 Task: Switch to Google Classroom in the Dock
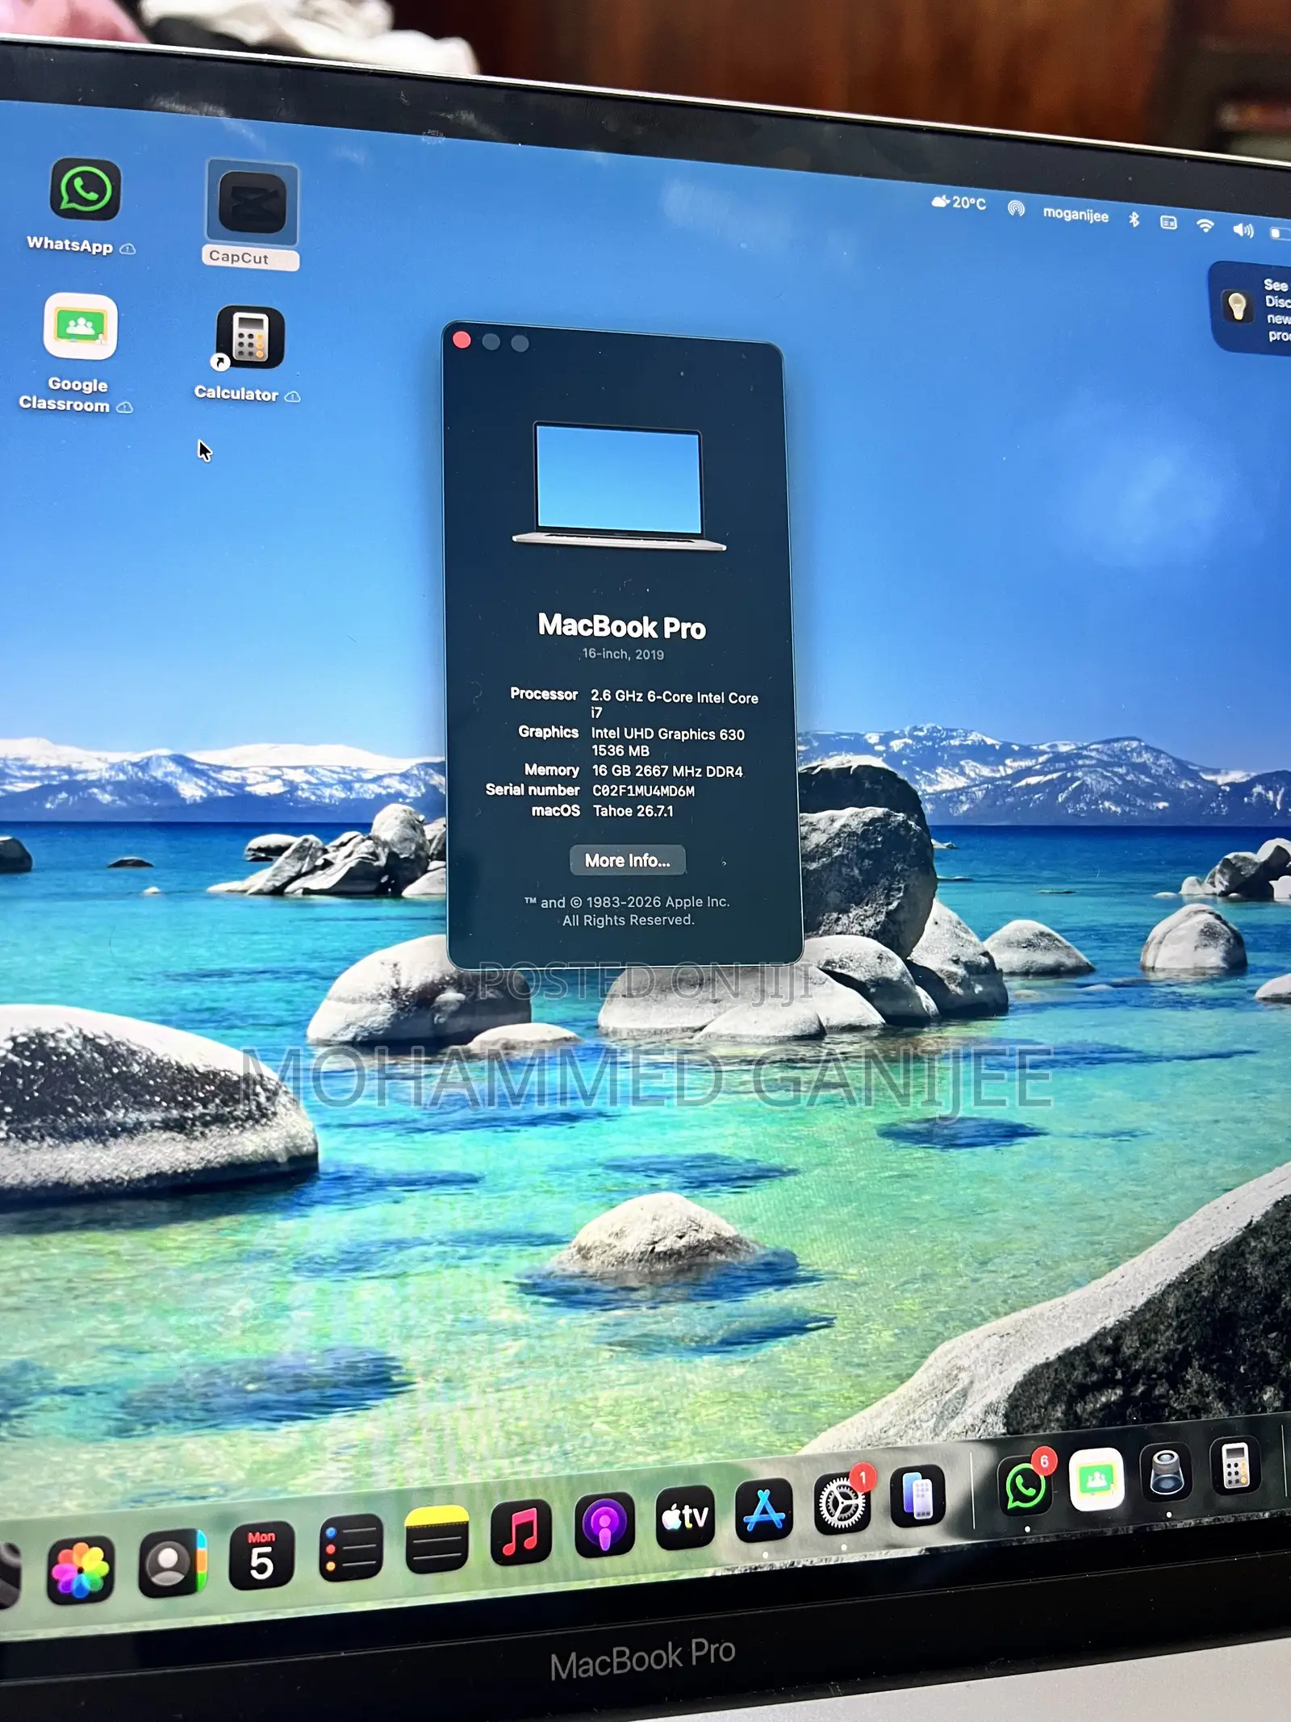tap(1097, 1478)
